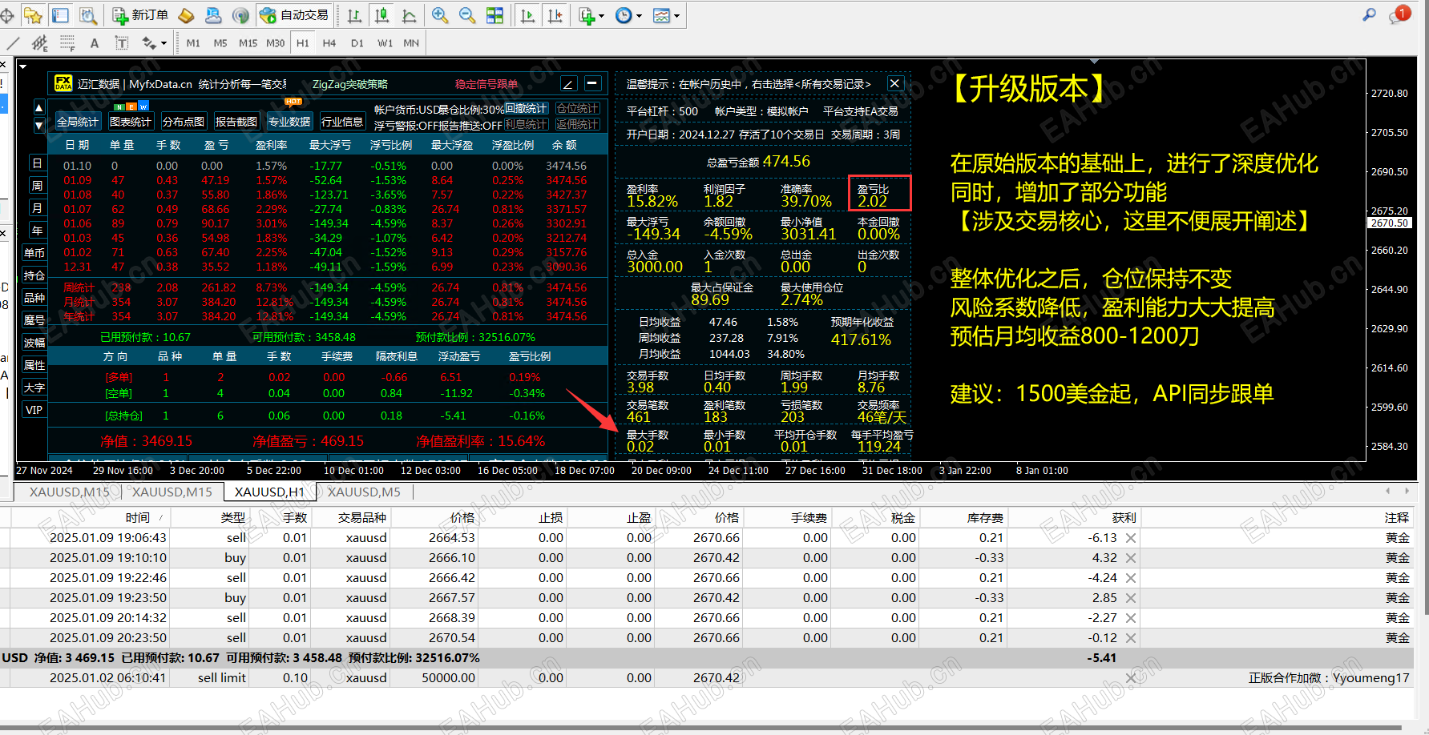The image size is (1429, 735).
Task: Switch timeframe to D1
Action: pos(357,43)
